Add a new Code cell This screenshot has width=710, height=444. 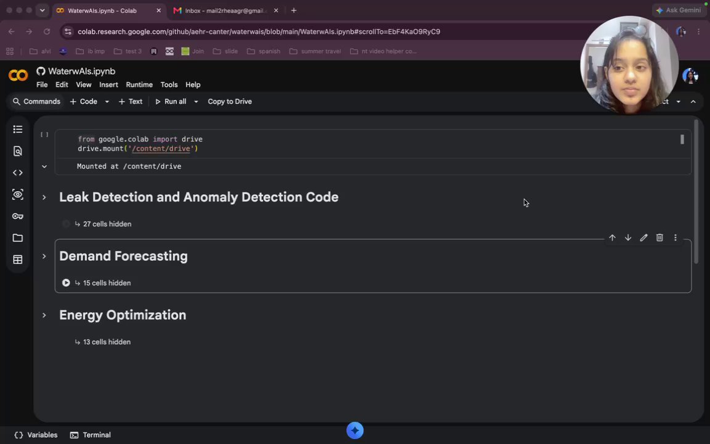coord(83,102)
